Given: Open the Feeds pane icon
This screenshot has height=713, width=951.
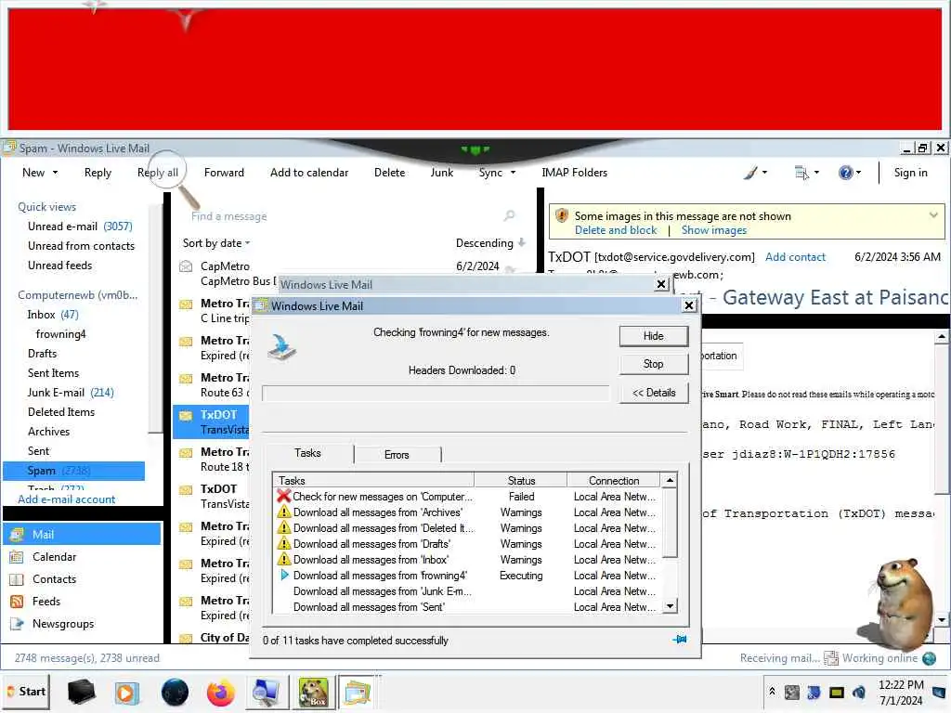Looking at the screenshot, I should click(x=17, y=602).
